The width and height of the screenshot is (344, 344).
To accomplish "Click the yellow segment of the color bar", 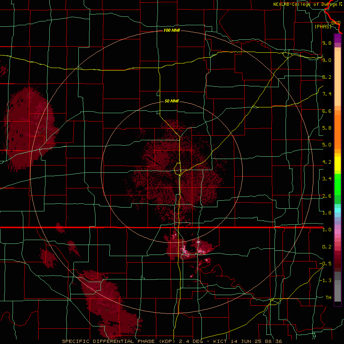I will pos(338,164).
